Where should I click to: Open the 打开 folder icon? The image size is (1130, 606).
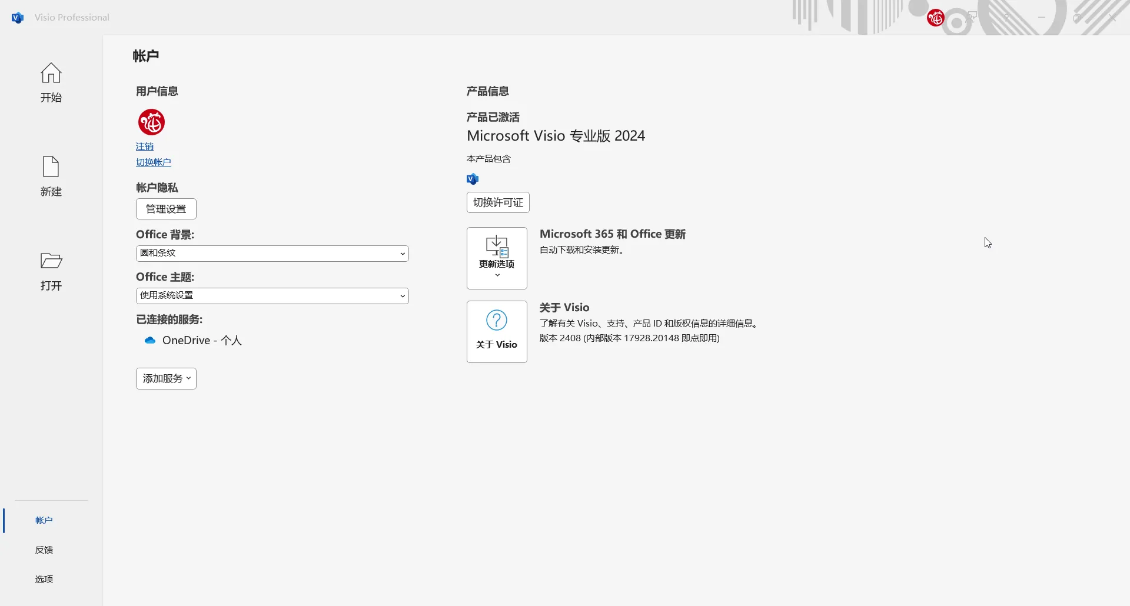[x=51, y=261]
